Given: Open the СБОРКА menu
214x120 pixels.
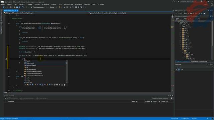Looking at the screenshot, I should pos(29,4).
